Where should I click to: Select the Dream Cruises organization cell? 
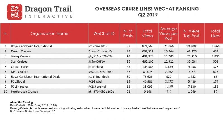[x=49, y=51]
